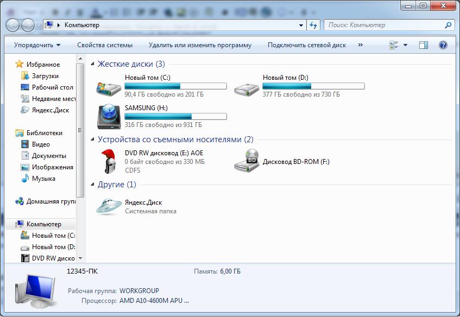Click the Яндекс.Диск sidebar icon

click(x=25, y=110)
